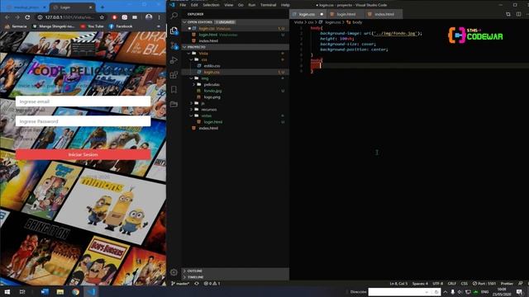Open Source Control view in the activity bar
The image size is (529, 297).
point(174,45)
